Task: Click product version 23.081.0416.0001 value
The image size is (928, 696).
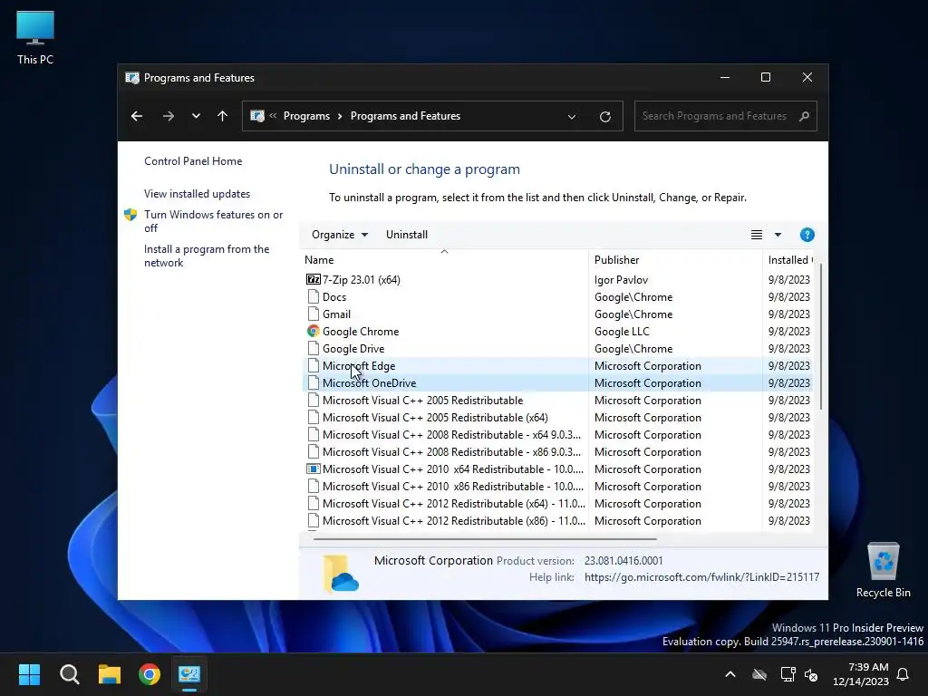Action: click(623, 560)
